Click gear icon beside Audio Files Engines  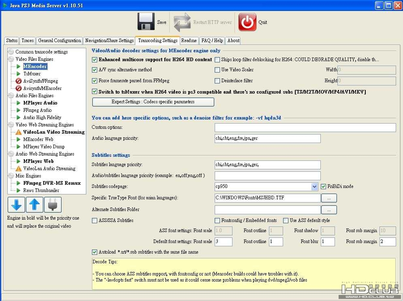11,96
